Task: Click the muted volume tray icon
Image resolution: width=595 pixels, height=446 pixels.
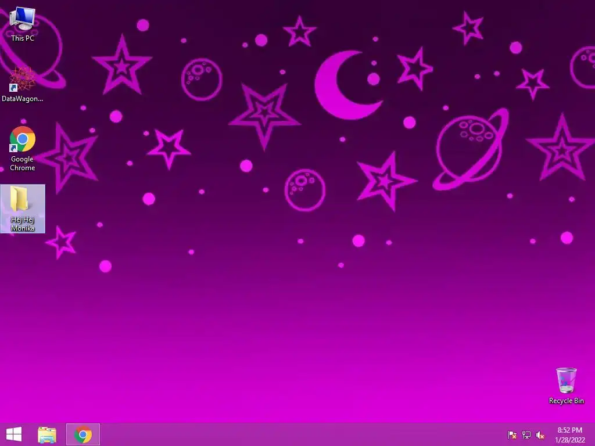Action: click(x=540, y=434)
